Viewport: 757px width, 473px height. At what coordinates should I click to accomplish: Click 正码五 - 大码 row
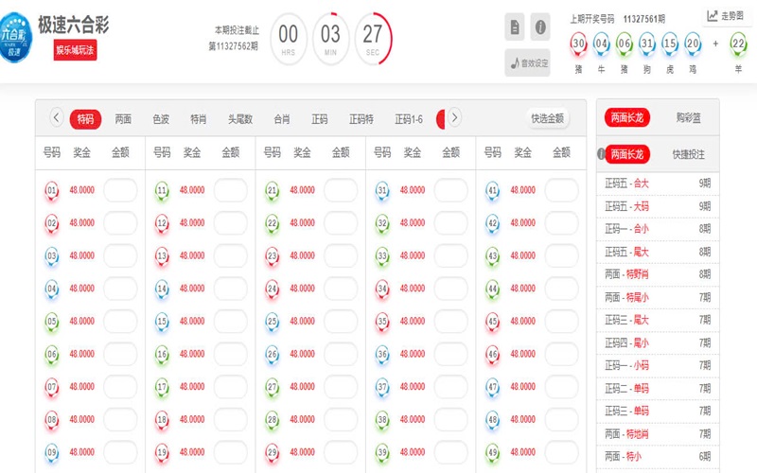[x=658, y=206]
